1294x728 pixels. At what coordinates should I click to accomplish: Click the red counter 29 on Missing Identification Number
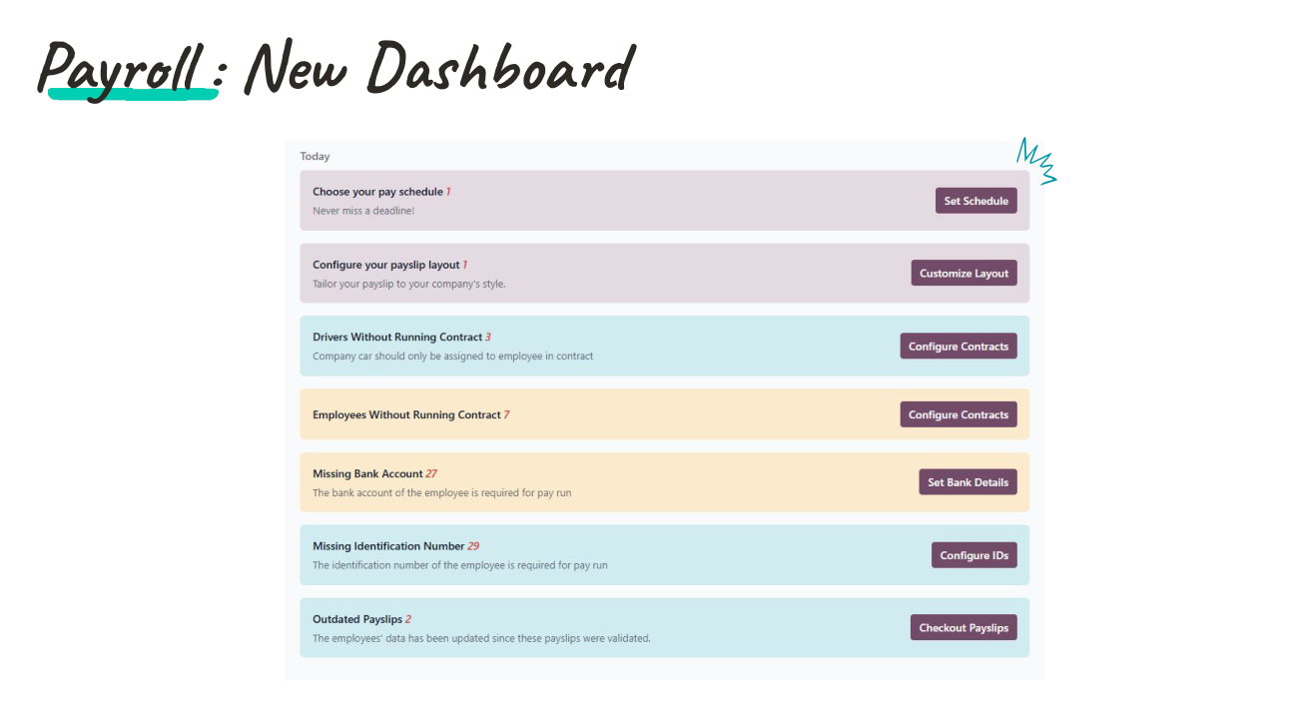tap(474, 545)
